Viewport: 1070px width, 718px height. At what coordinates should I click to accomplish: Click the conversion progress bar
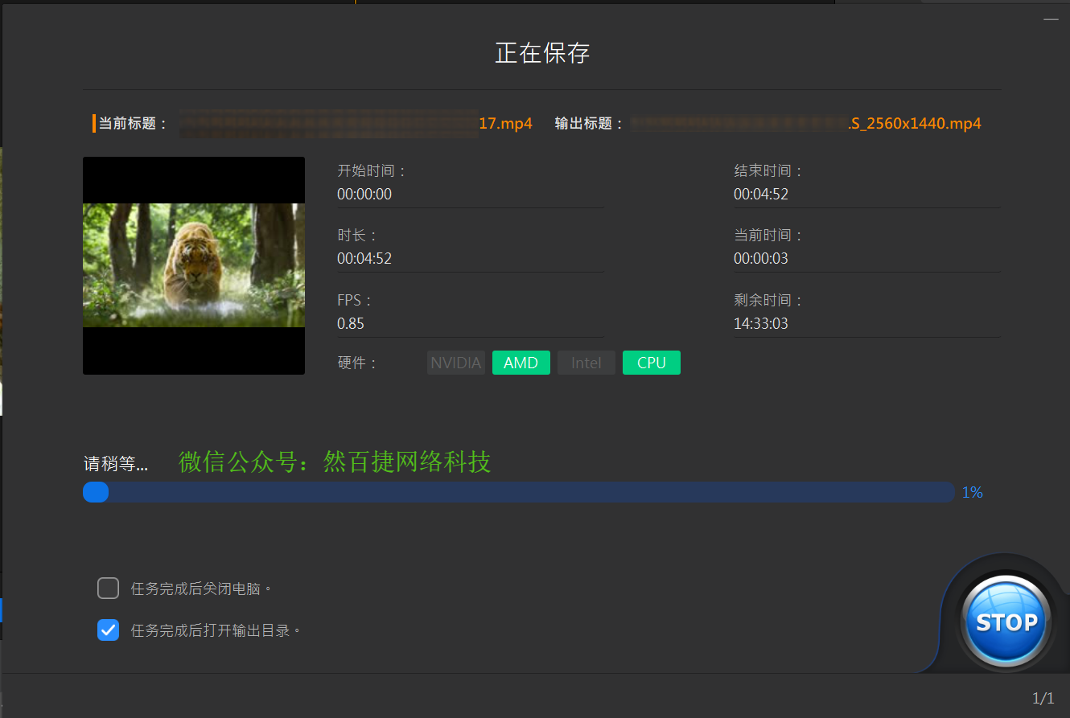tap(518, 492)
